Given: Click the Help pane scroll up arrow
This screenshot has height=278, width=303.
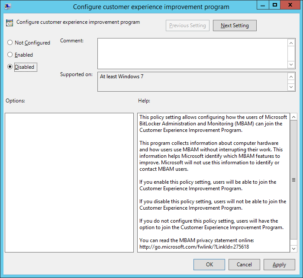Looking at the screenshot, I should tap(293, 117).
